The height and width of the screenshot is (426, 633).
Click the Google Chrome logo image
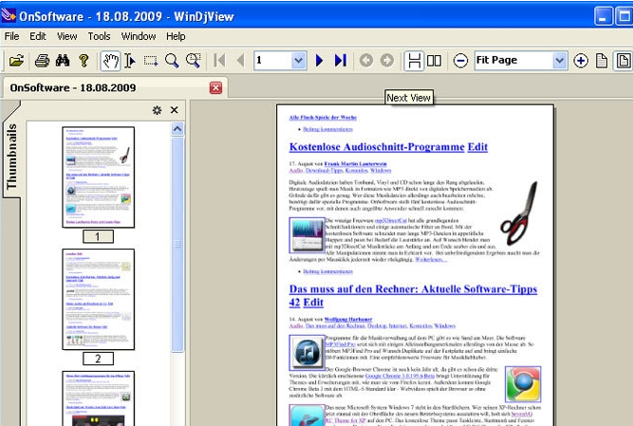coord(523,384)
